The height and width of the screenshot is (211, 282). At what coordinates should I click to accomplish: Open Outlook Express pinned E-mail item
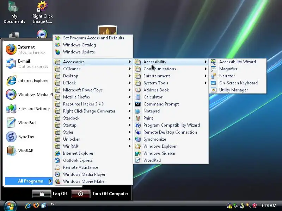point(29,64)
